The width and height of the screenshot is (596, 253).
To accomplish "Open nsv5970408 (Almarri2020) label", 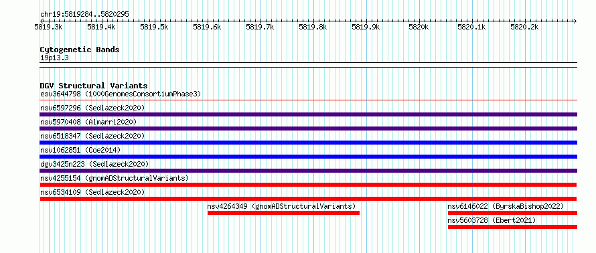I will [x=88, y=122].
